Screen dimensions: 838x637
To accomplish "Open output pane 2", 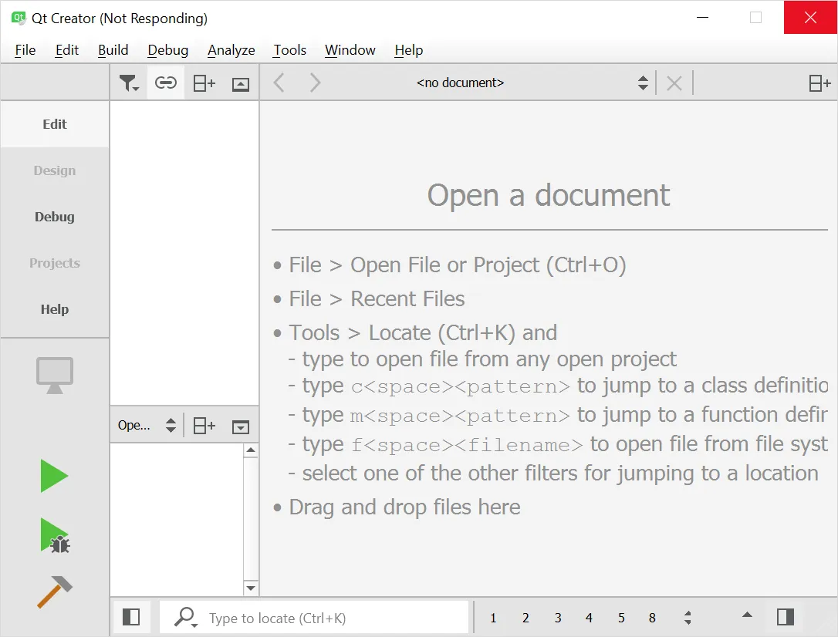I will [x=525, y=618].
